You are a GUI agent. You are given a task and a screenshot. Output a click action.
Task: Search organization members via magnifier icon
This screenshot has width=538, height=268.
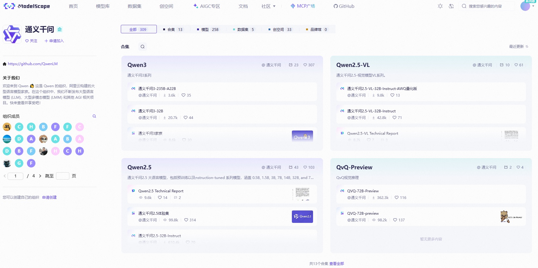94,116
